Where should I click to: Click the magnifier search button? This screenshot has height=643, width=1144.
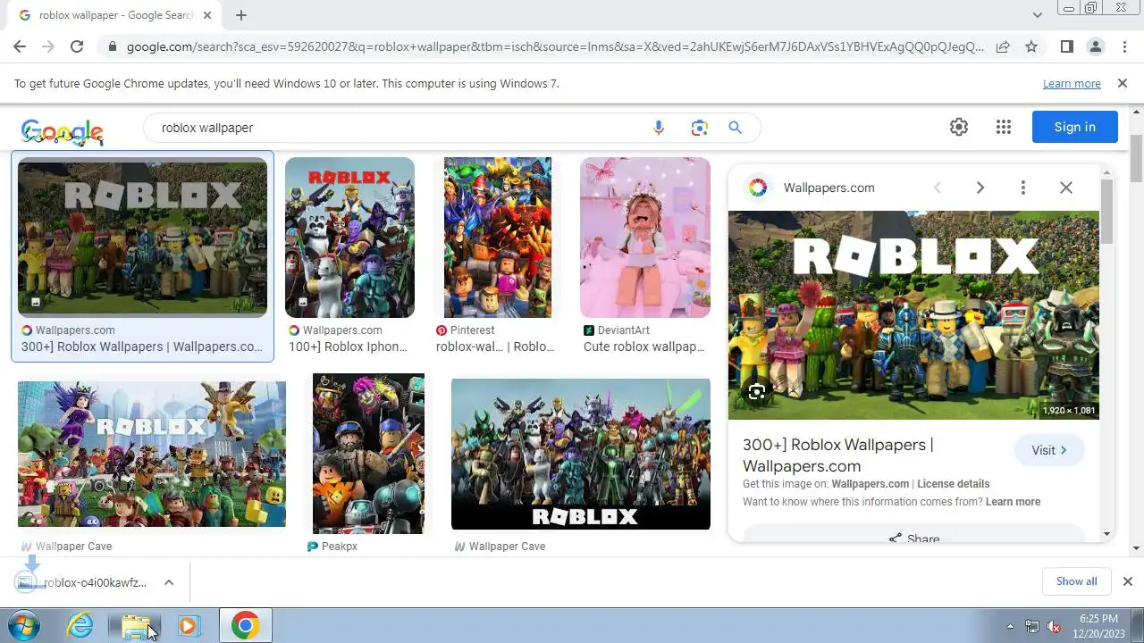click(735, 128)
